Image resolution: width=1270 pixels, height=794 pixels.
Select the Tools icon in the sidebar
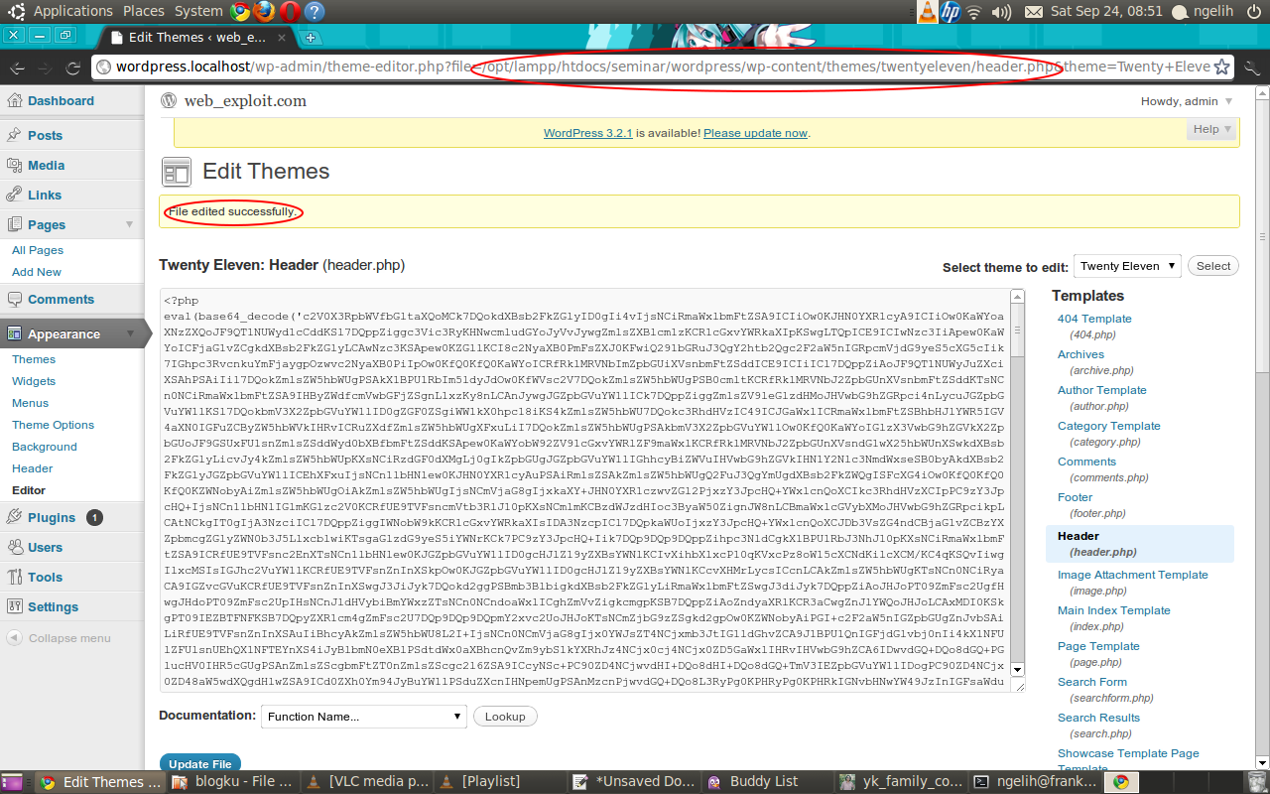16,577
